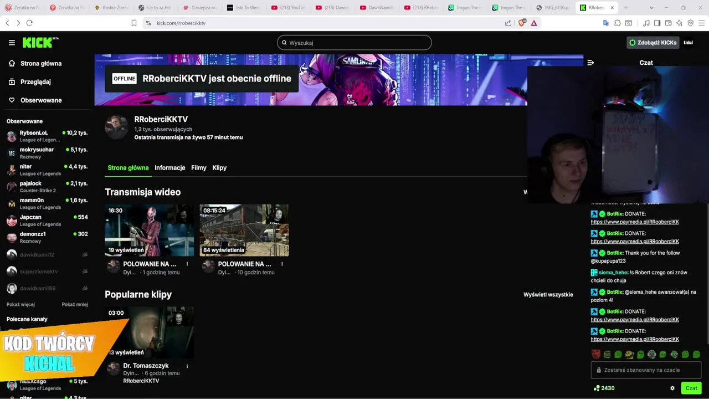Open the 08:15:24 video thumbnail
Screen dimensions: 709x399
[x=244, y=231]
